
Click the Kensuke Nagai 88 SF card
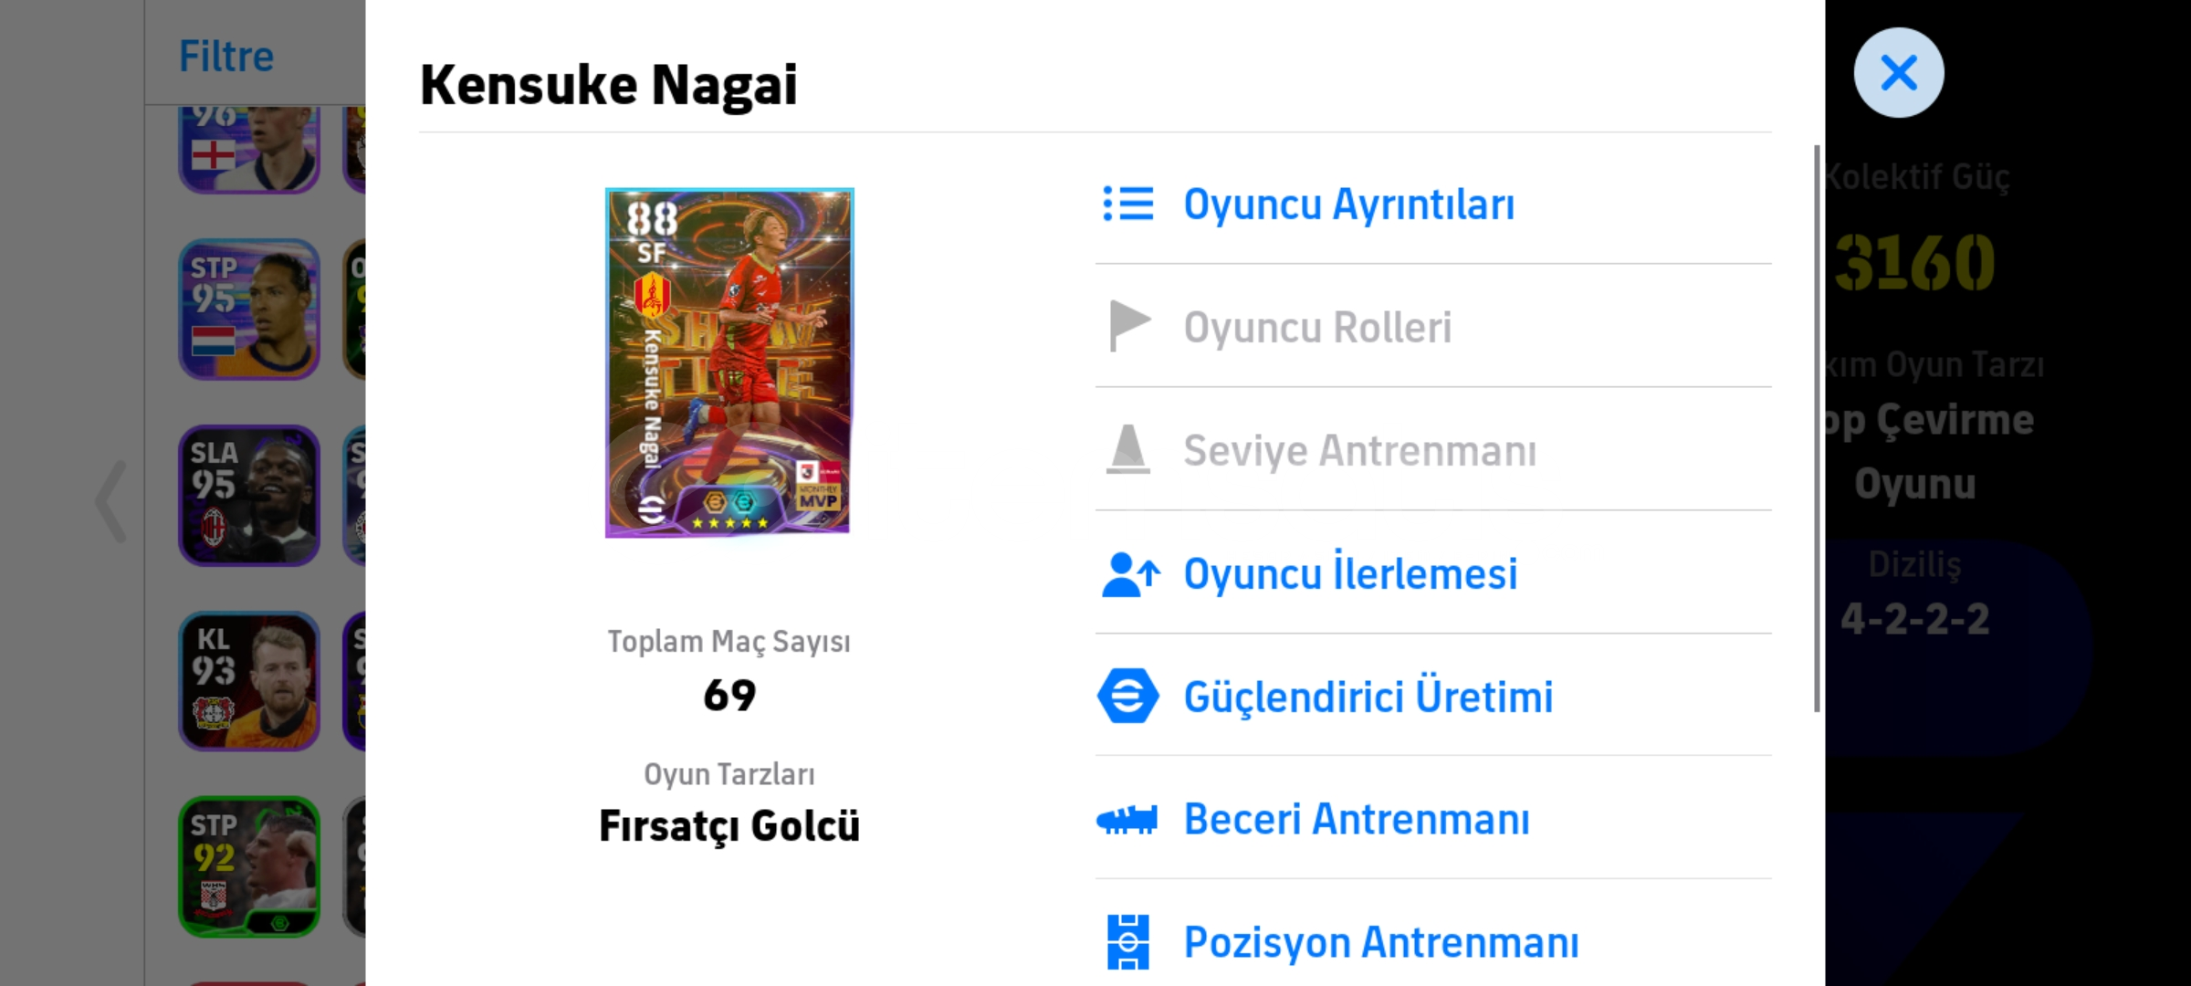click(729, 362)
